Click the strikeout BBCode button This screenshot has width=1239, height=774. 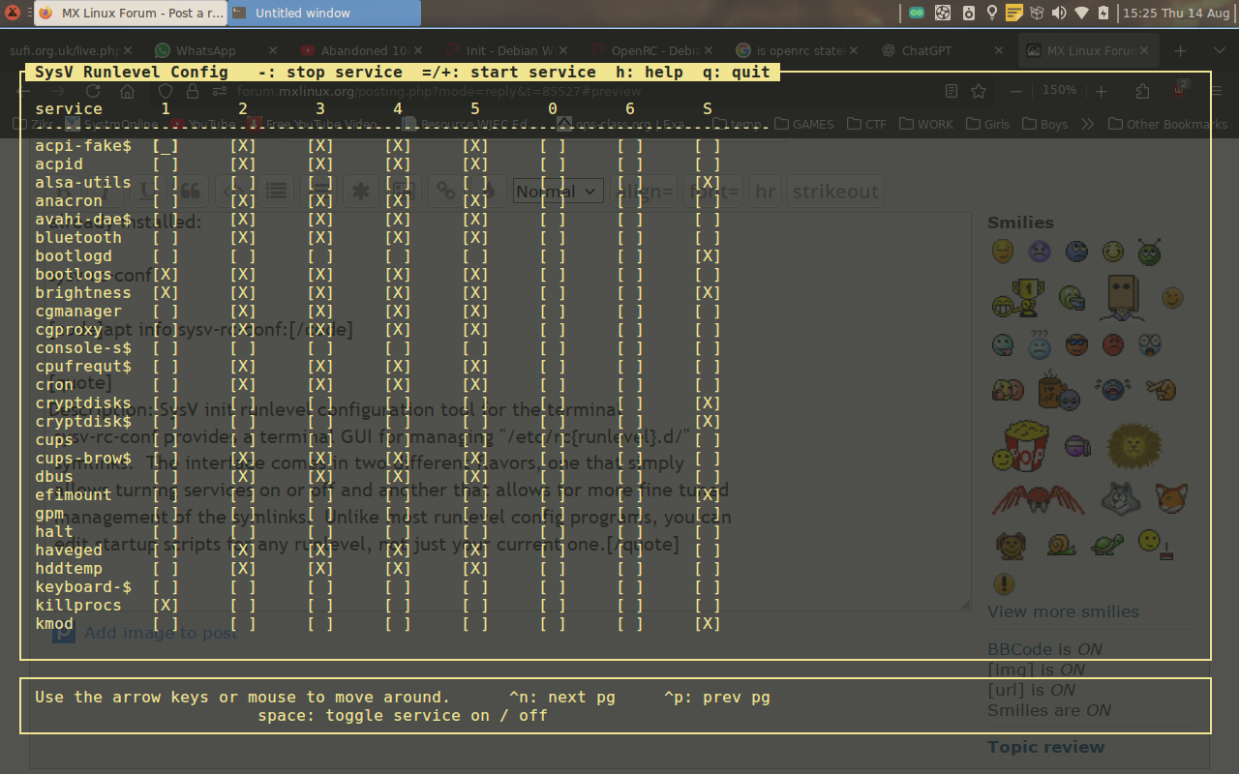point(835,191)
